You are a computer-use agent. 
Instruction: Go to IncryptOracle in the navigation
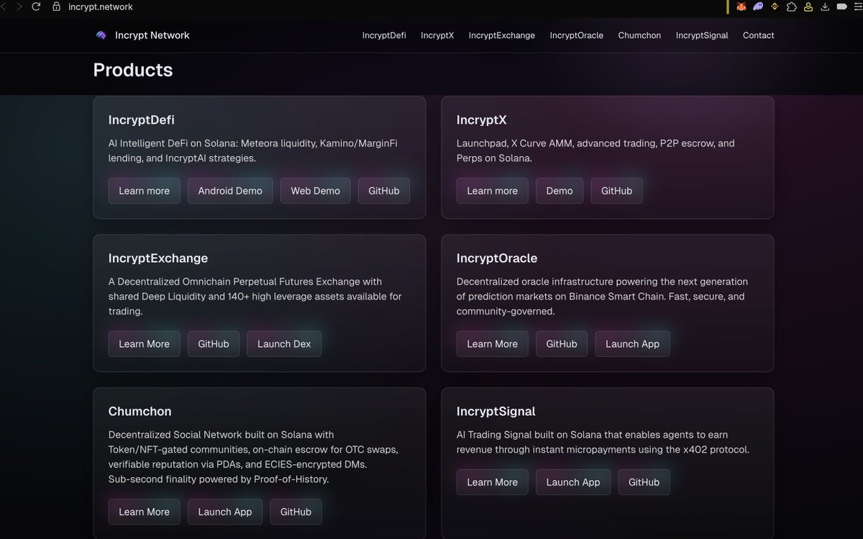[x=577, y=35]
